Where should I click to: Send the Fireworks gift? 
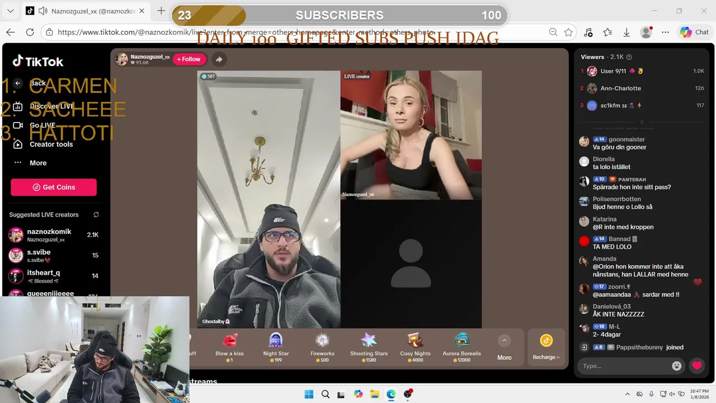tap(322, 347)
